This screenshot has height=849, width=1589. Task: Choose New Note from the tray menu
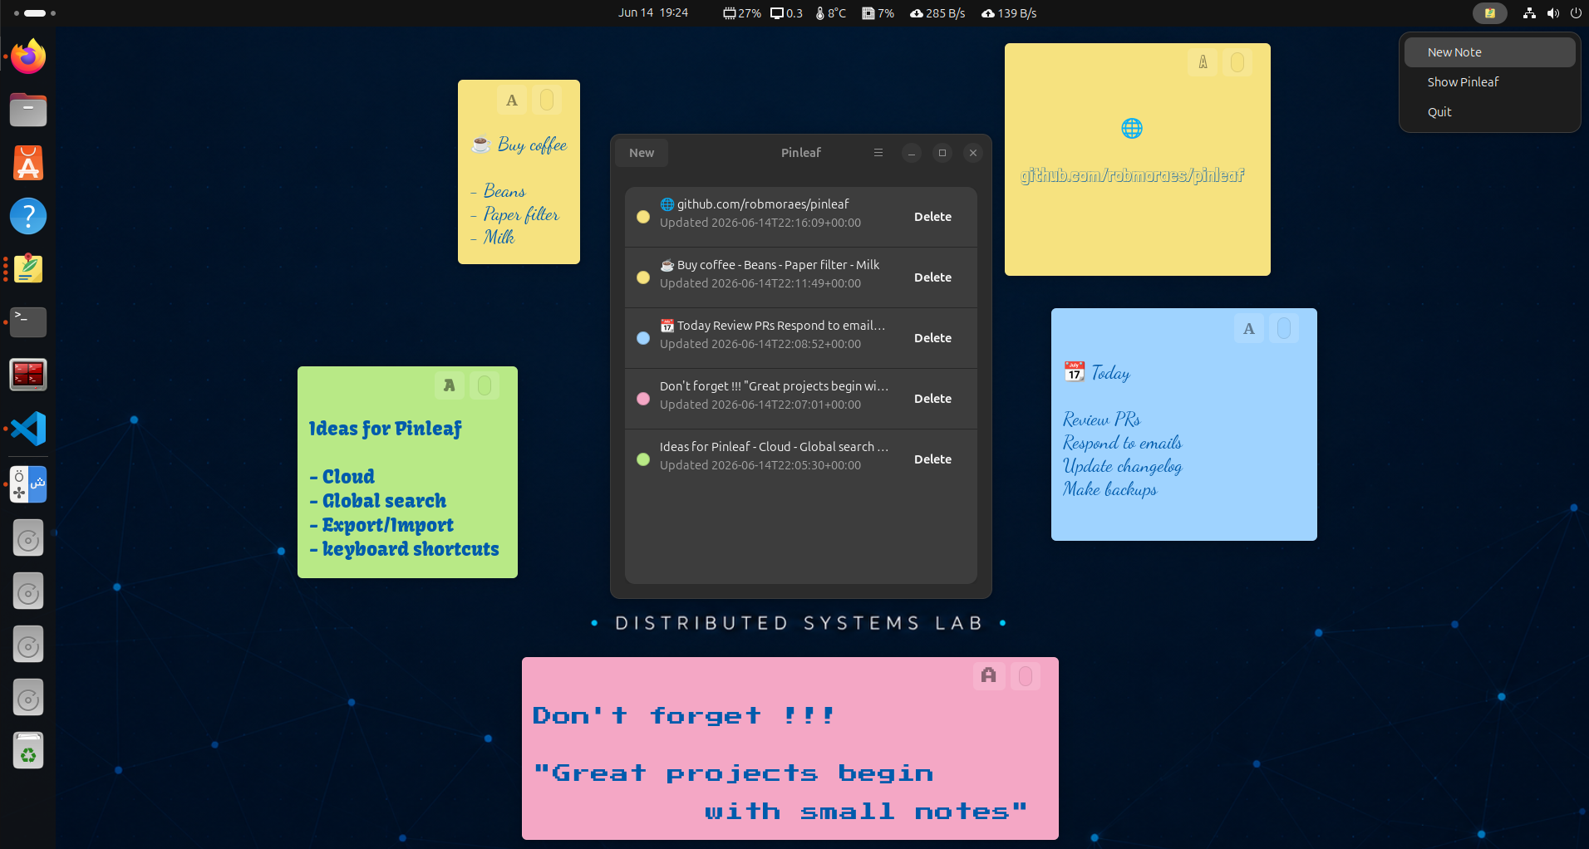[1489, 52]
